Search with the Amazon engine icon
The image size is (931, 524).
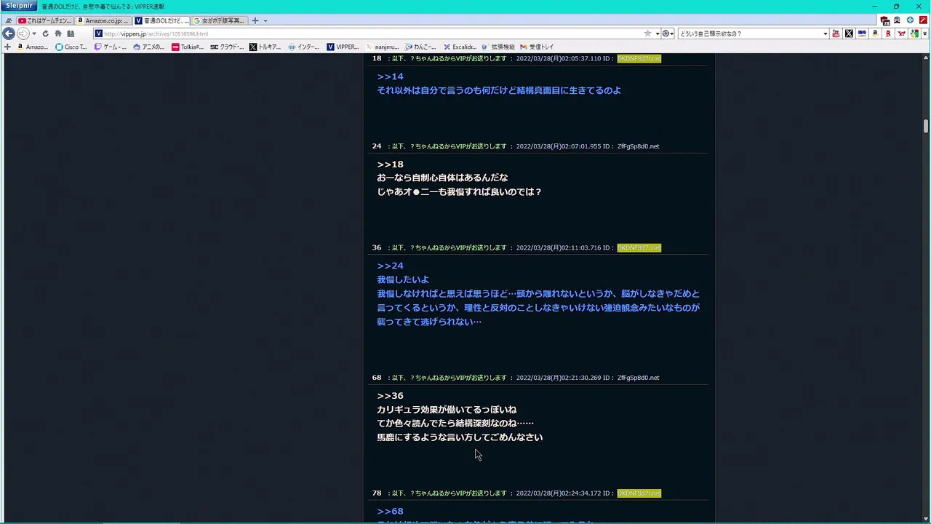875,33
